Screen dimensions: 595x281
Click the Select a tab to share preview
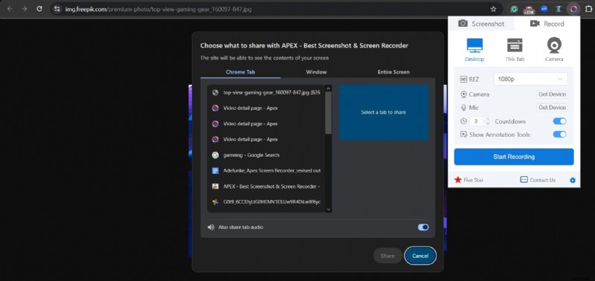(x=383, y=112)
